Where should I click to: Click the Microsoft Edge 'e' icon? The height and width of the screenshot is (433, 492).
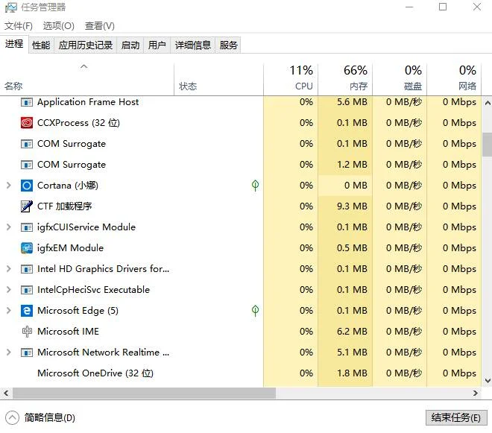click(27, 311)
